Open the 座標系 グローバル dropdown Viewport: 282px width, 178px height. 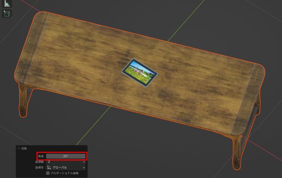tap(66, 168)
